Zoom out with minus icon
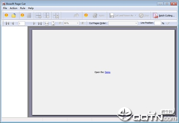The width and height of the screenshot is (179, 123). [60, 23]
